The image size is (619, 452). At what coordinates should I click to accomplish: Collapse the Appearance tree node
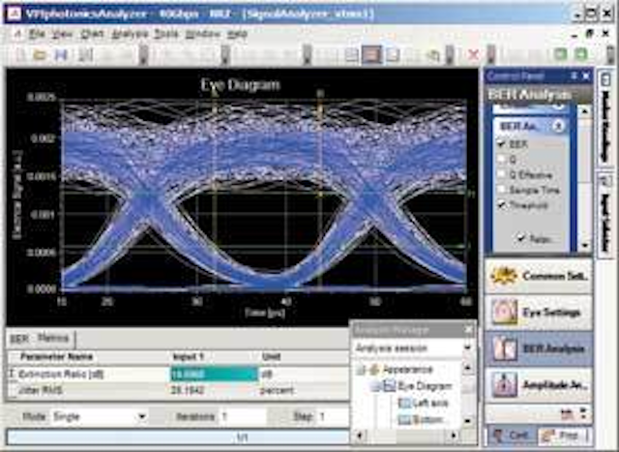[360, 370]
